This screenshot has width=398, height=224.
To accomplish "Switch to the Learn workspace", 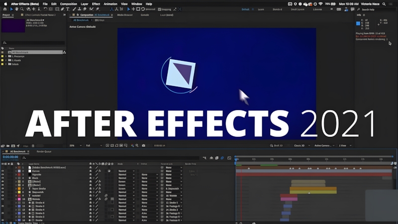I will pyautogui.click(x=261, y=9).
